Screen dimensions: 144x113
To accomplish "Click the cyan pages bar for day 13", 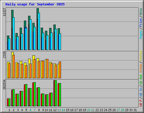I will coord(60,42).
